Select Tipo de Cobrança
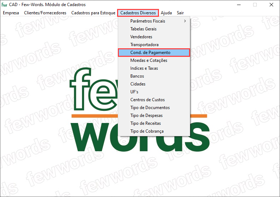The height and width of the screenshot is (197, 280). pos(154,131)
